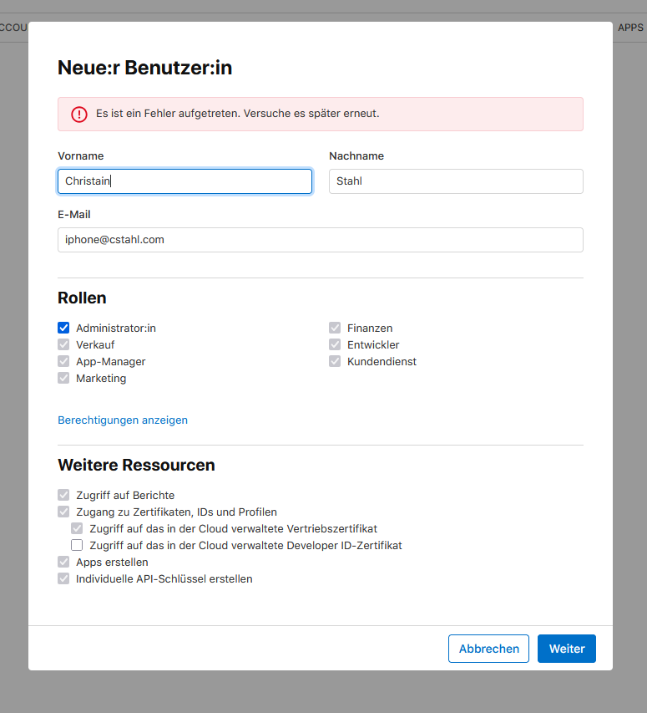Viewport: 647px width, 713px height.
Task: Toggle Zugang zu Zertifikaten, IDs und Profilen
Action: 63,512
